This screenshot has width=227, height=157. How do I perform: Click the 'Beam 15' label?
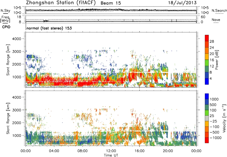tap(111, 3)
